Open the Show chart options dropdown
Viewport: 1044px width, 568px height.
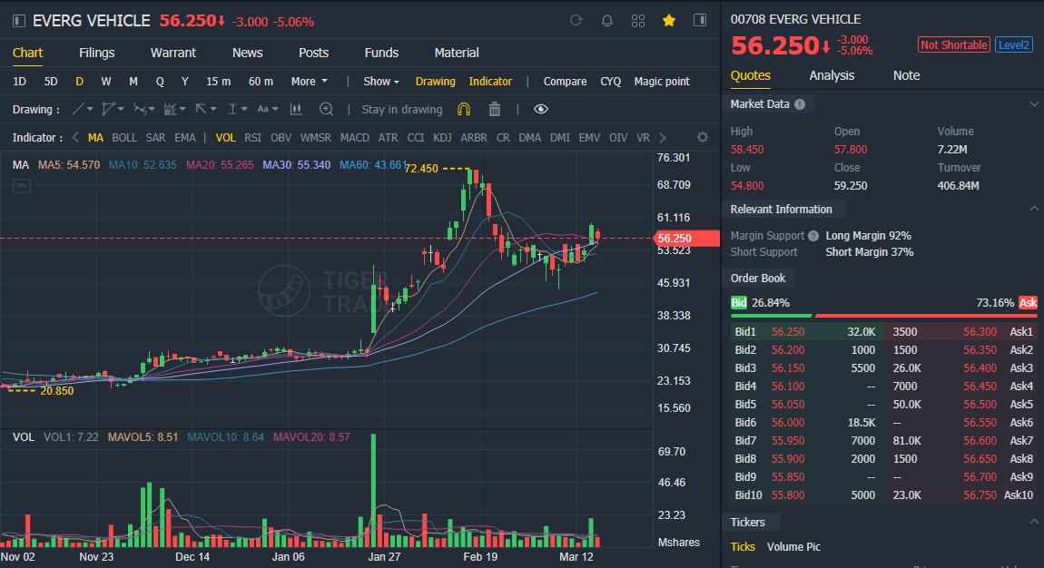(x=379, y=81)
